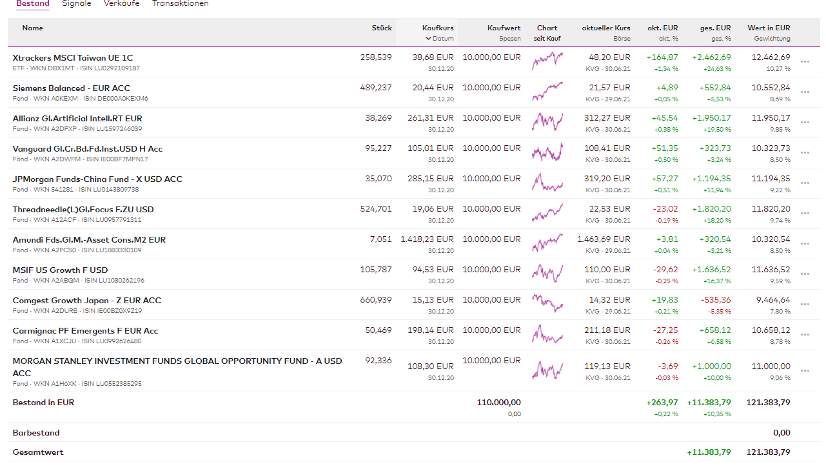
Task: Open options menu for Xtrackers MSCI Taiwan
Action: click(805, 62)
